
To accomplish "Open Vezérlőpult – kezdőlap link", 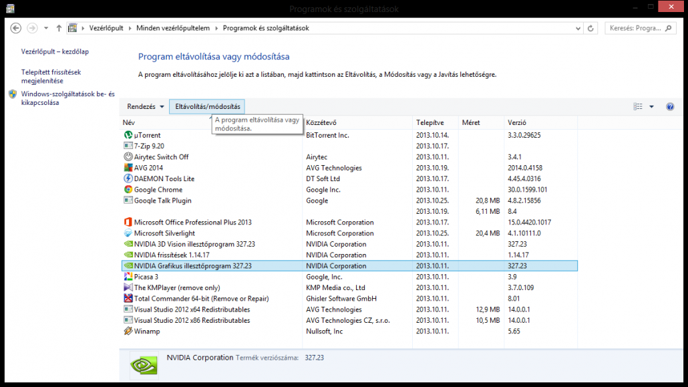I will [55, 51].
